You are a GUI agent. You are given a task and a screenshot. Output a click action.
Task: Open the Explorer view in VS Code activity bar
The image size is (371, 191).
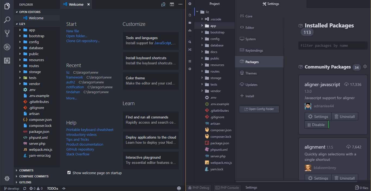(7, 6)
